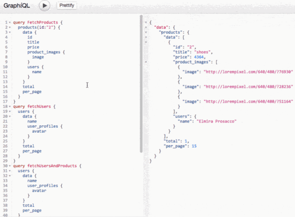The height and width of the screenshot is (217, 295).
Task: Collapse the "data" object arrow in the result pane
Action: pyautogui.click(x=146, y=28)
